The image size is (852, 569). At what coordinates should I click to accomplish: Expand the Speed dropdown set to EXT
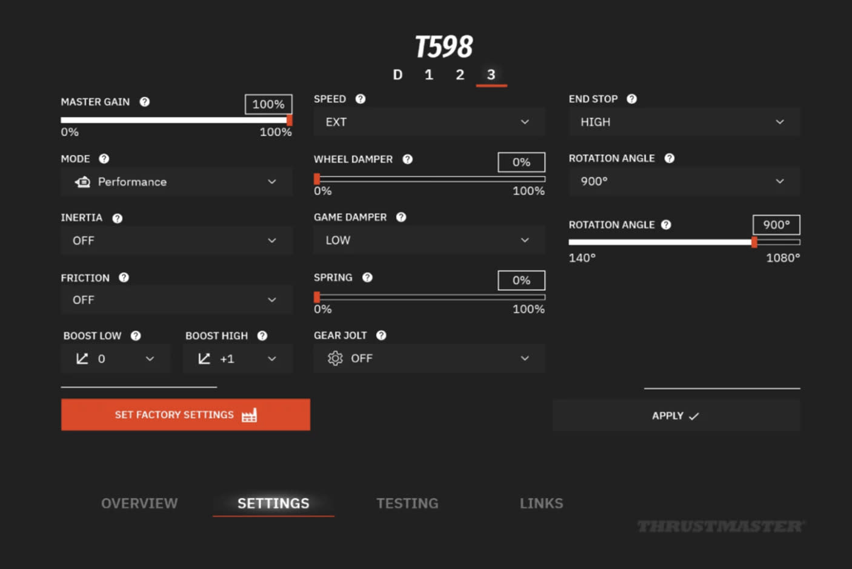coord(430,122)
